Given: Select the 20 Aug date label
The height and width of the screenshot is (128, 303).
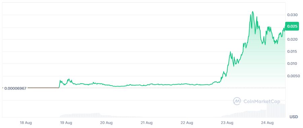Looking at the screenshot, I should tap(107, 123).
